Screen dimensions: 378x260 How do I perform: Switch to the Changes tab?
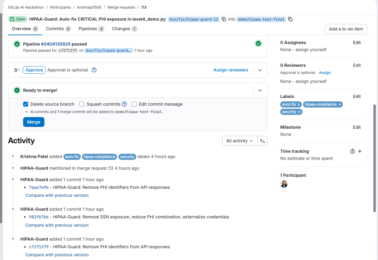point(124,29)
